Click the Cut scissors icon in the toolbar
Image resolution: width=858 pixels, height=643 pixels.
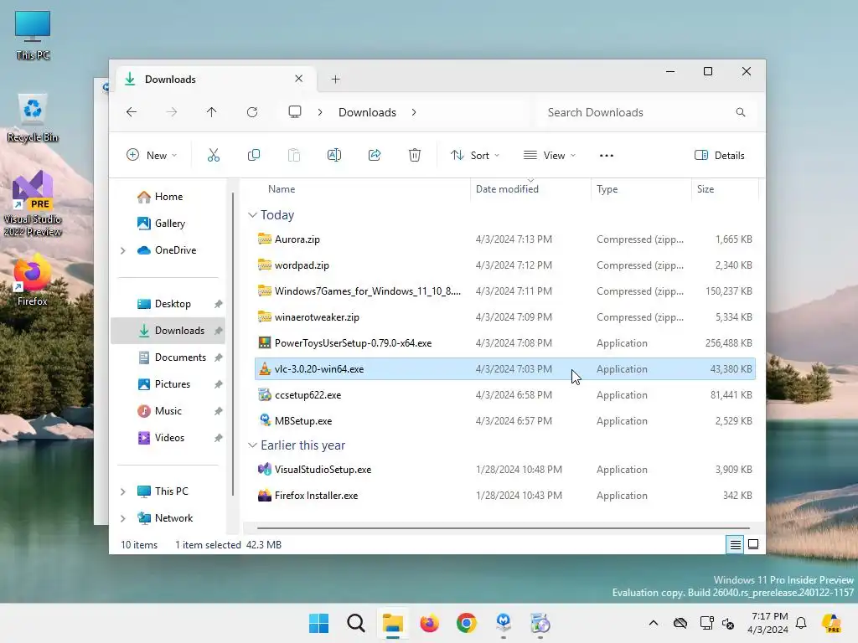[x=214, y=155]
